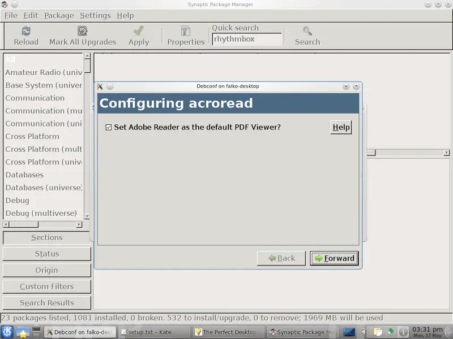Image resolution: width=453 pixels, height=339 pixels.
Task: Select Base System (univer section
Action: point(44,85)
